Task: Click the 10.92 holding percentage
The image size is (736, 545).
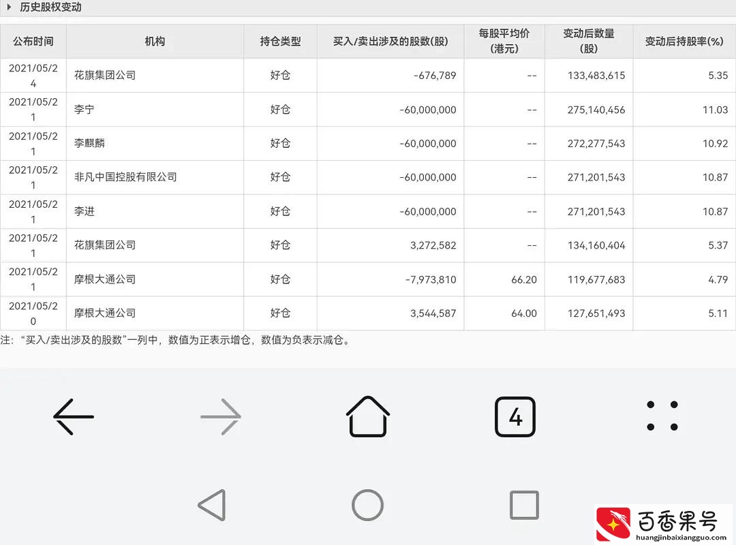Action: click(715, 144)
